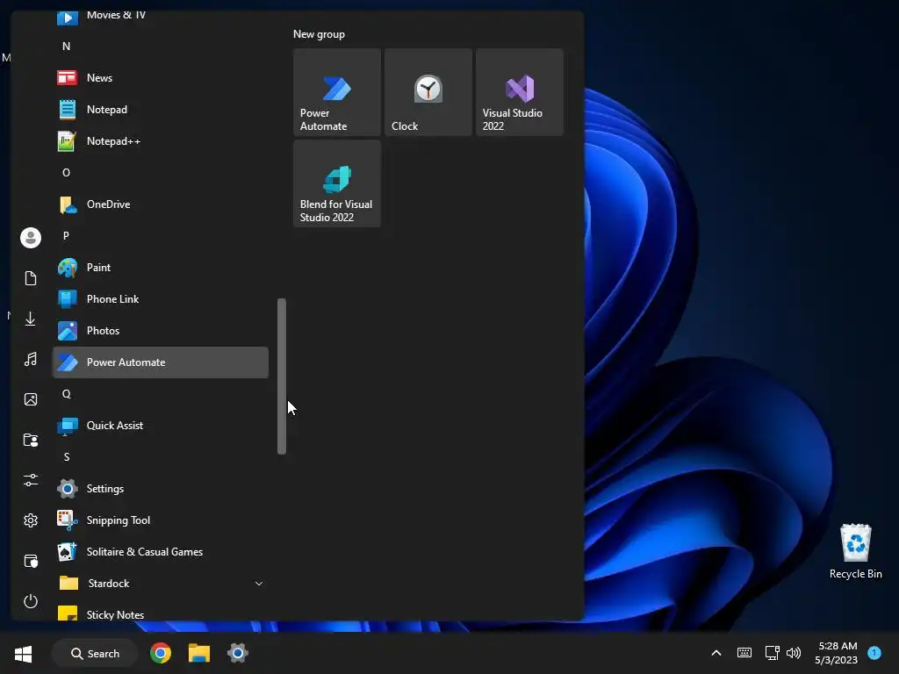Open File Explorer from the taskbar
Image resolution: width=899 pixels, height=674 pixels.
[x=199, y=653]
